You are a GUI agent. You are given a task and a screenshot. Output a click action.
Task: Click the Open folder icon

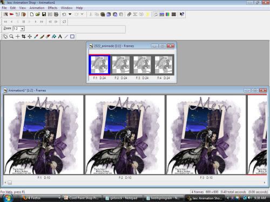click(38, 15)
